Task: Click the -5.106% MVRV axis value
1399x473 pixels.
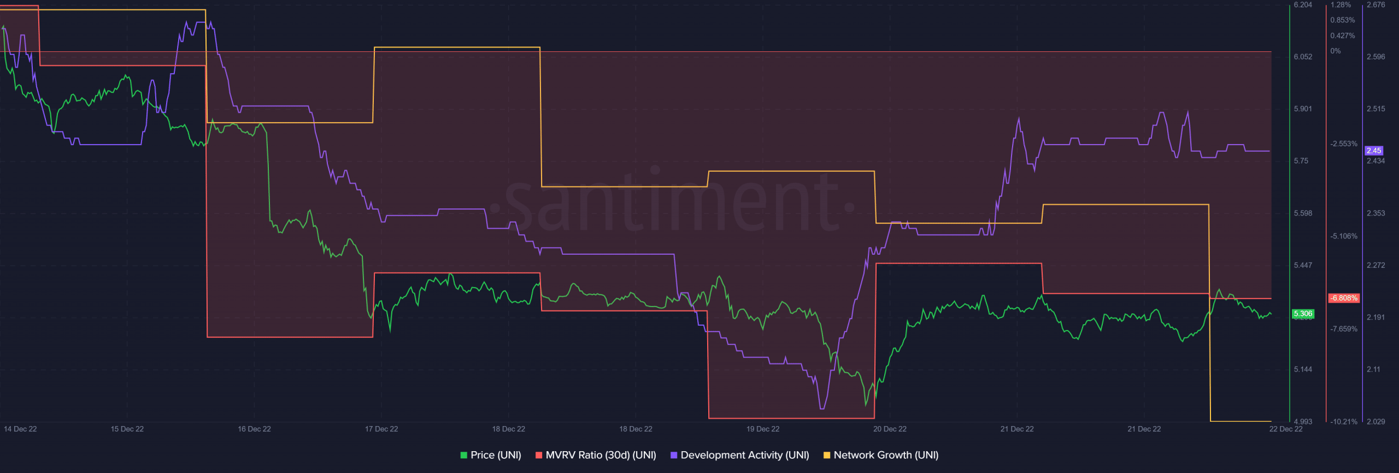Action: click(1344, 236)
